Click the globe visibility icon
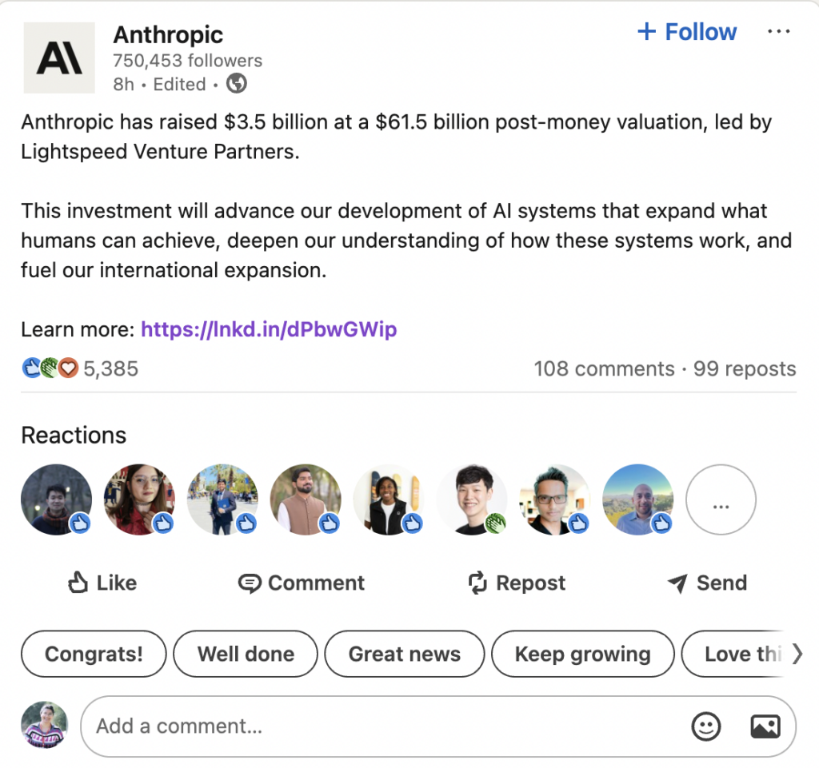 [x=237, y=83]
